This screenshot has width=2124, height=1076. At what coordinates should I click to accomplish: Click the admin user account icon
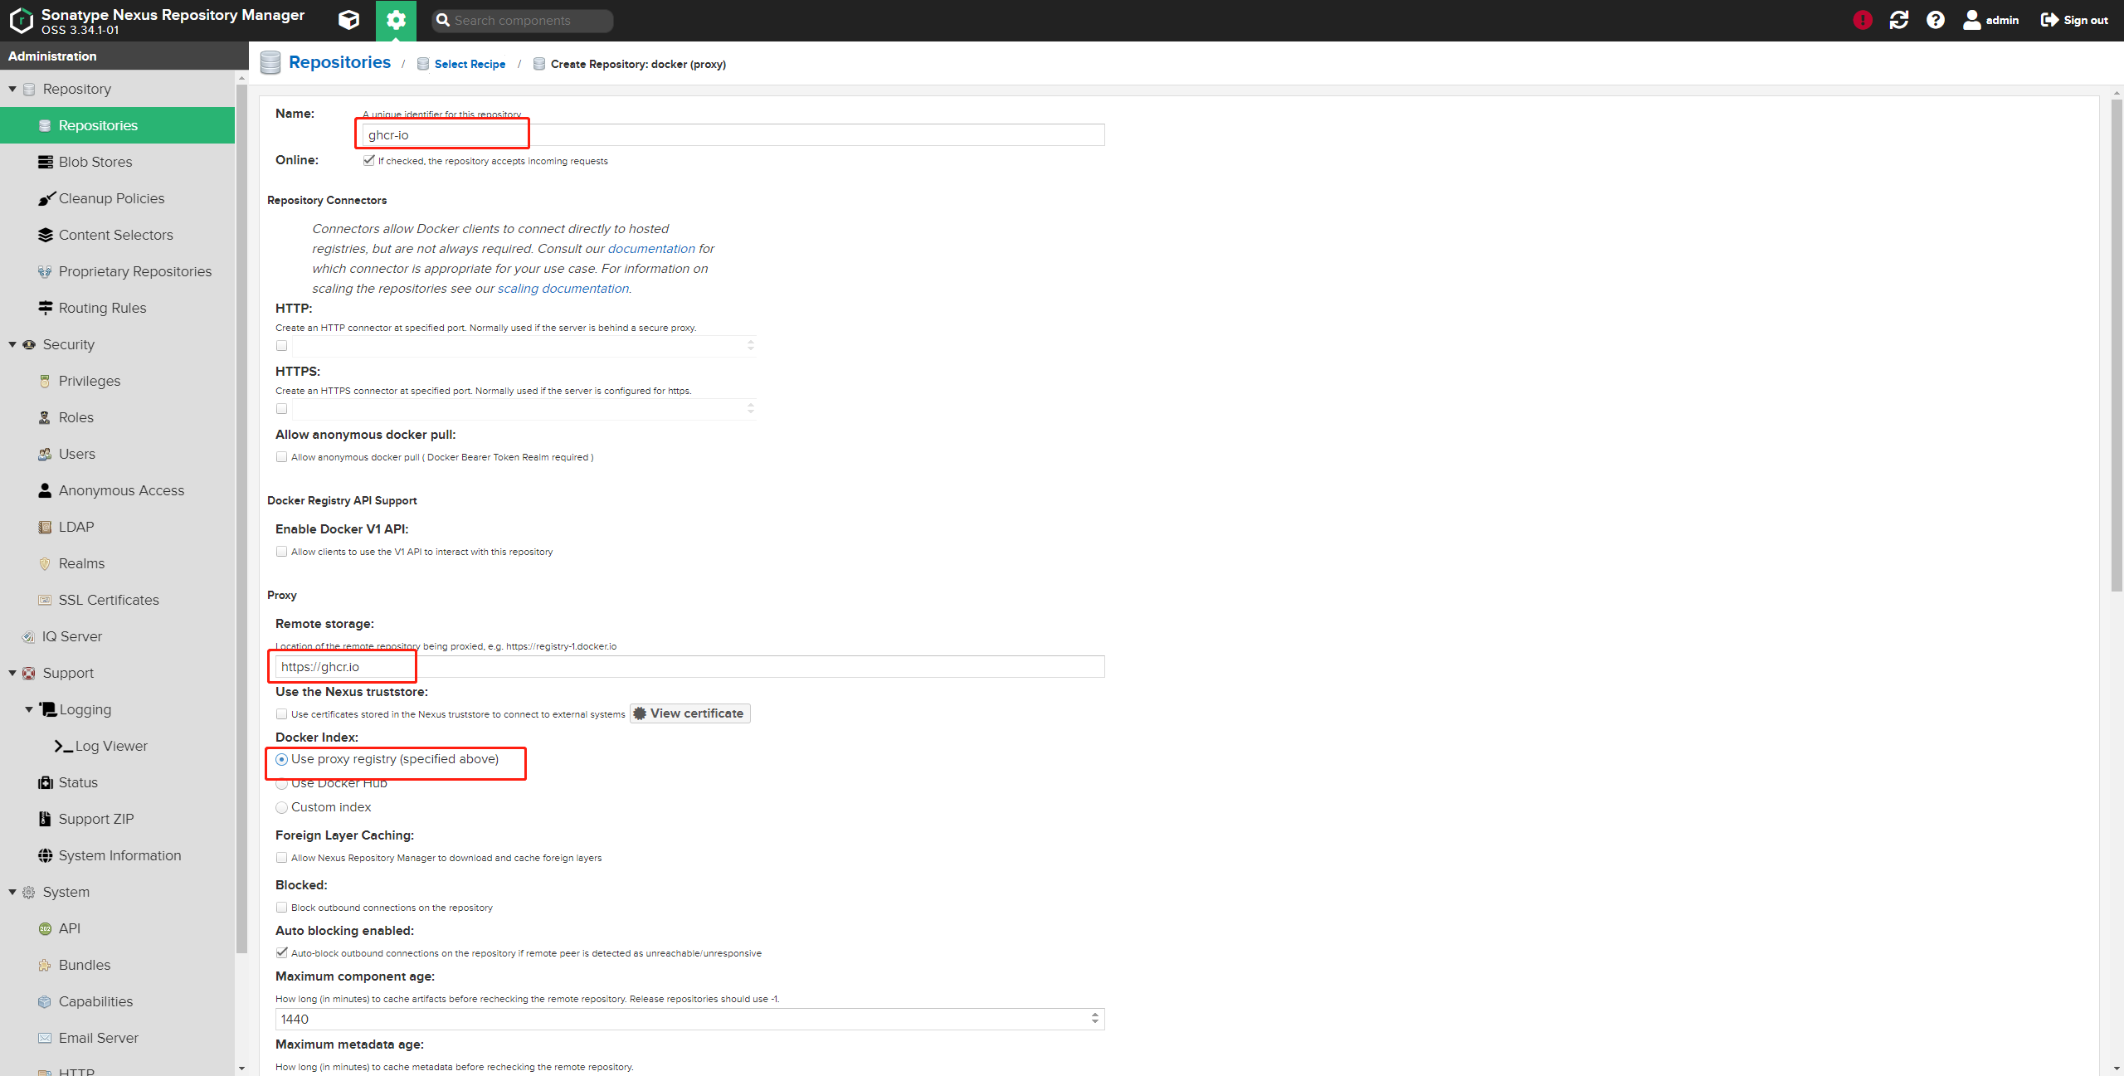[1971, 20]
